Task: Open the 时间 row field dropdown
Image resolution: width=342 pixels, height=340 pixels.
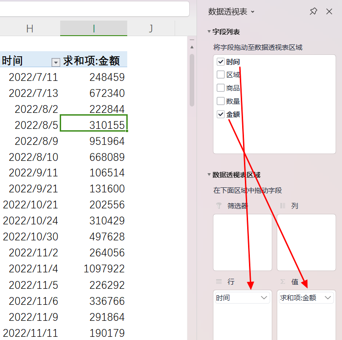Action: 264,297
